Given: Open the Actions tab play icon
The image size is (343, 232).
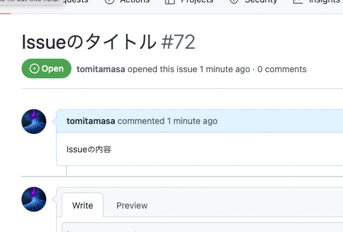Looking at the screenshot, I should 110,2.
